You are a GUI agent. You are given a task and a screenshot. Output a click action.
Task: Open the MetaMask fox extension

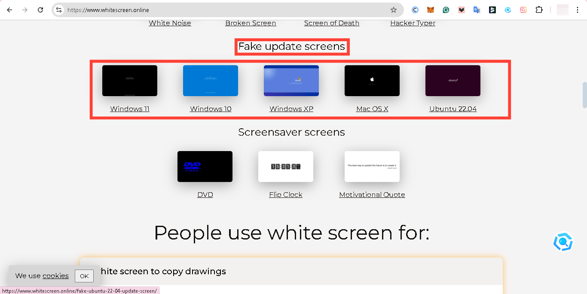click(x=431, y=10)
